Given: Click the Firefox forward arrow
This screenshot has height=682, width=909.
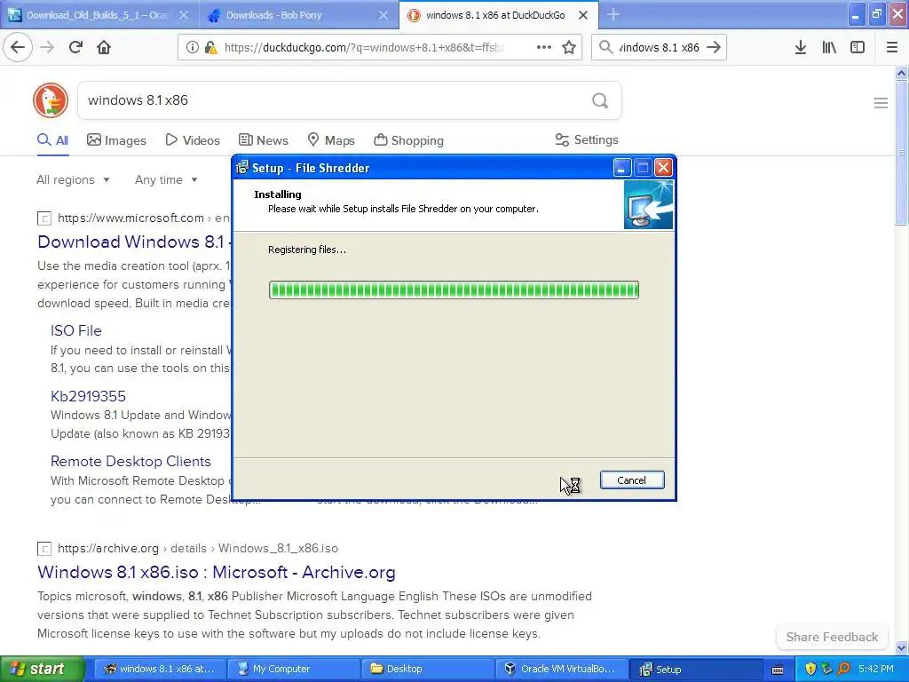Looking at the screenshot, I should (47, 47).
